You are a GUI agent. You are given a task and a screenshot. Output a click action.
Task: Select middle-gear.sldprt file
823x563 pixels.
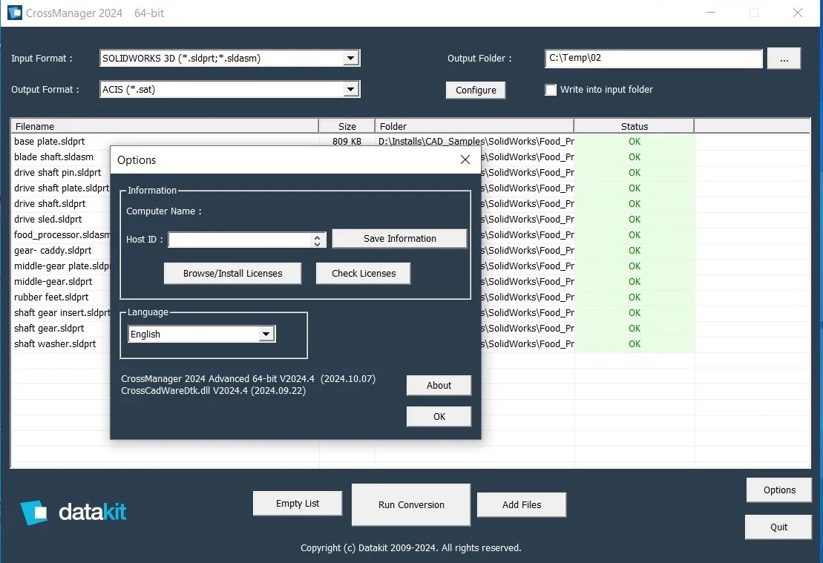53,282
